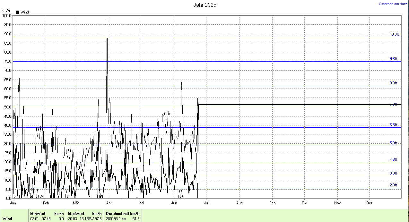409x222 pixels.
Task: Click the Jahr 2025 chart title
Action: point(204,5)
